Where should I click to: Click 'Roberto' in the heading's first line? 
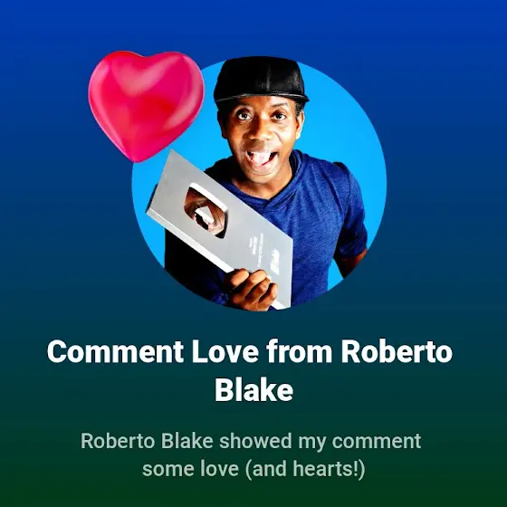[x=397, y=351]
